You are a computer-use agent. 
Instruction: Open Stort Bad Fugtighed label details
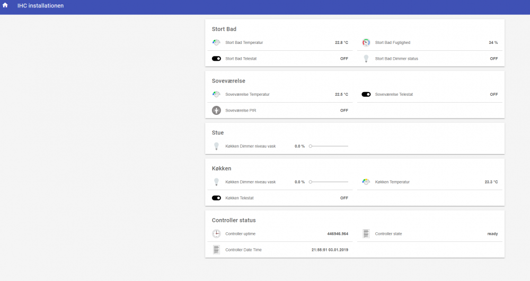point(392,42)
